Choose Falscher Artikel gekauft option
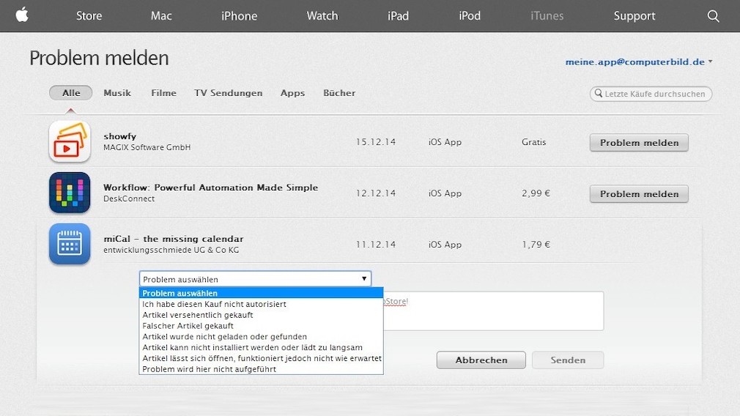 (x=261, y=326)
